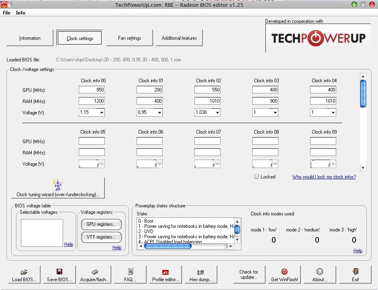Click Clock info 02 GPU MHz field

tap(207, 90)
